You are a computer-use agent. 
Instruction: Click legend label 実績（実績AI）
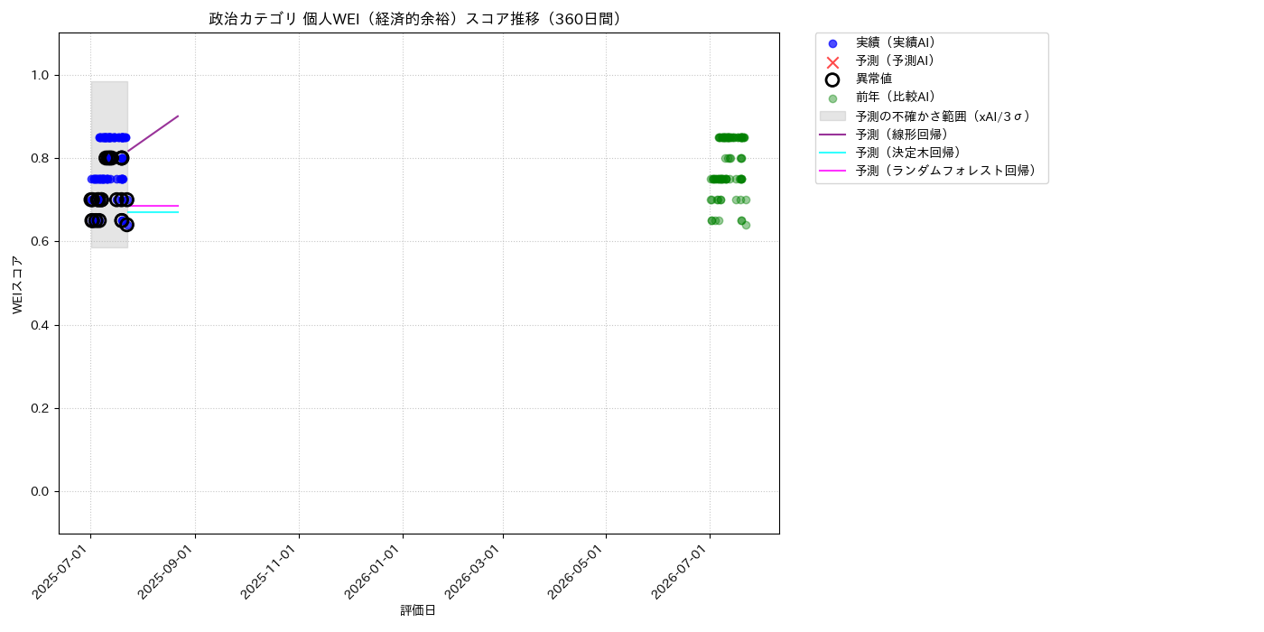pos(898,42)
